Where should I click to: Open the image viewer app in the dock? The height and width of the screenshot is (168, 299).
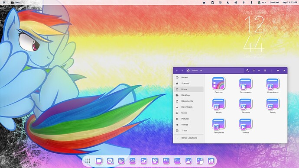tap(143, 161)
